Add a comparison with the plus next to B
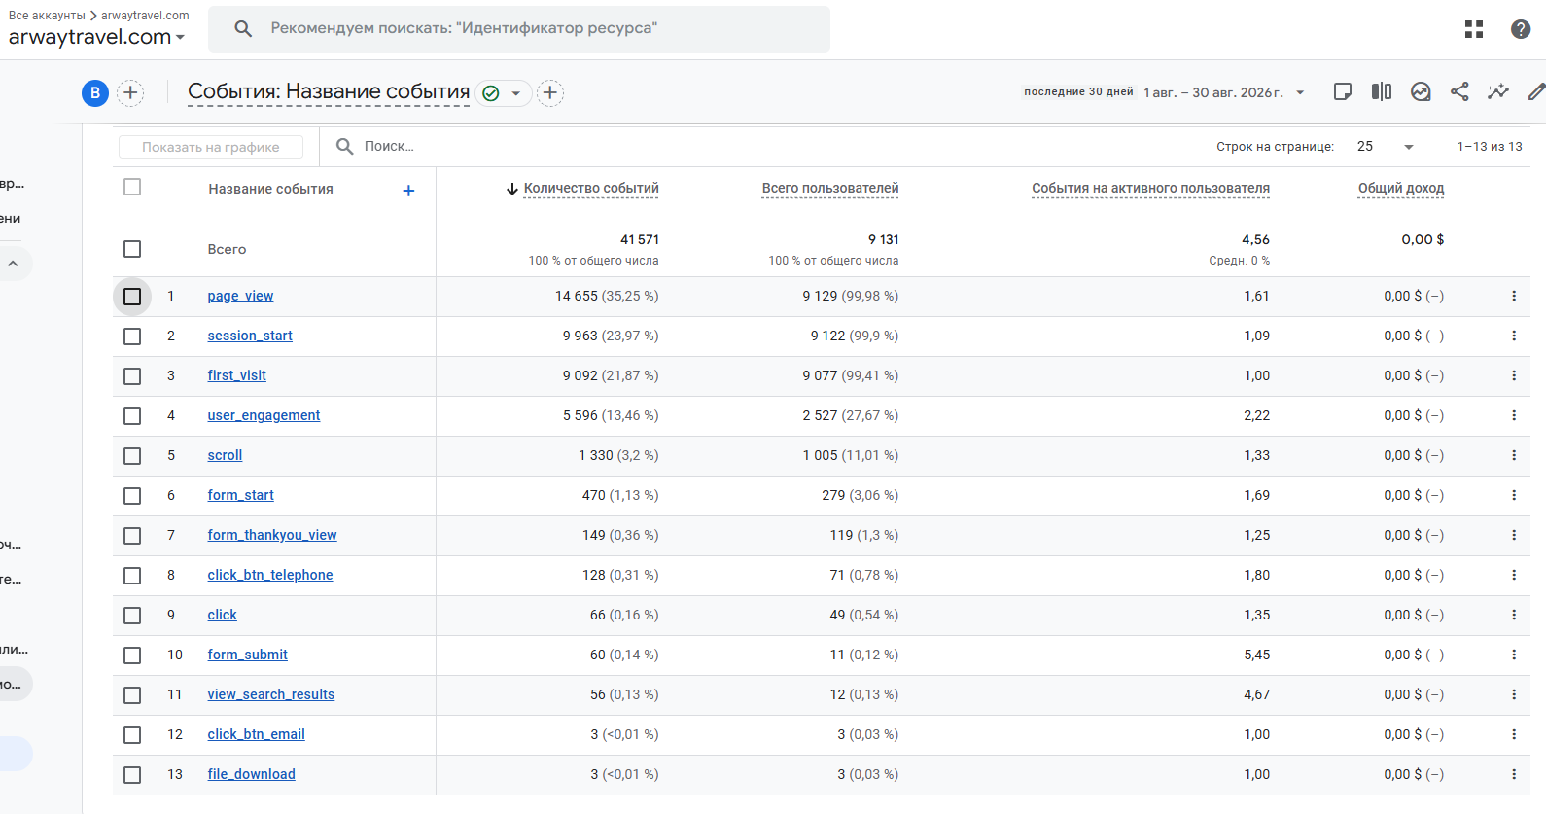This screenshot has width=1546, height=814. tap(130, 92)
